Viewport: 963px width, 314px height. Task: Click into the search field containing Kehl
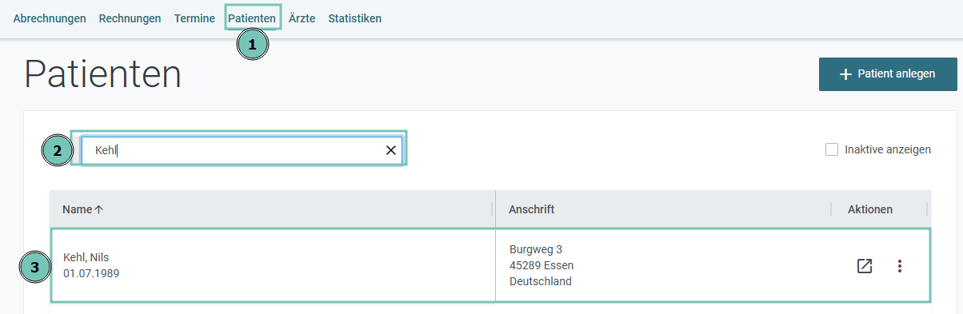pos(242,150)
